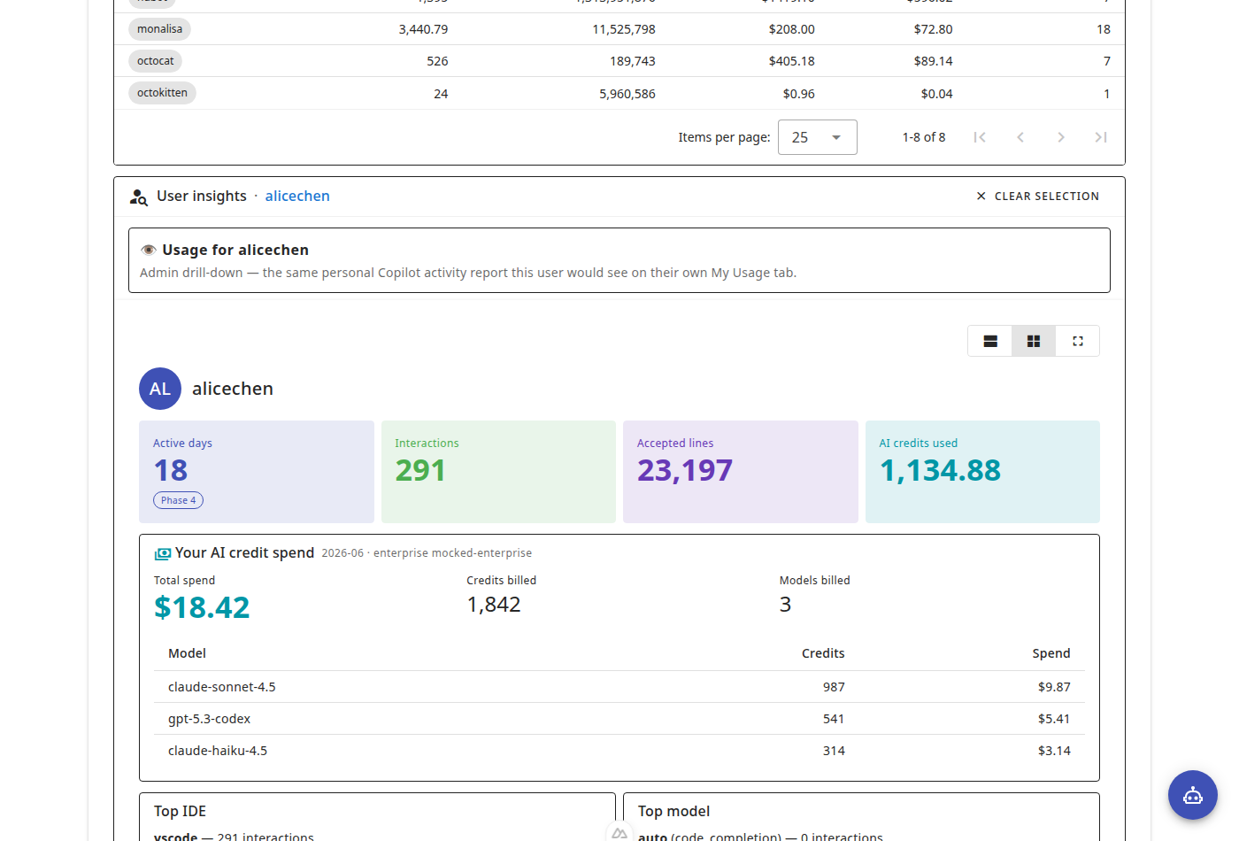
Task: Click the 541 credits cell
Action: coord(834,719)
